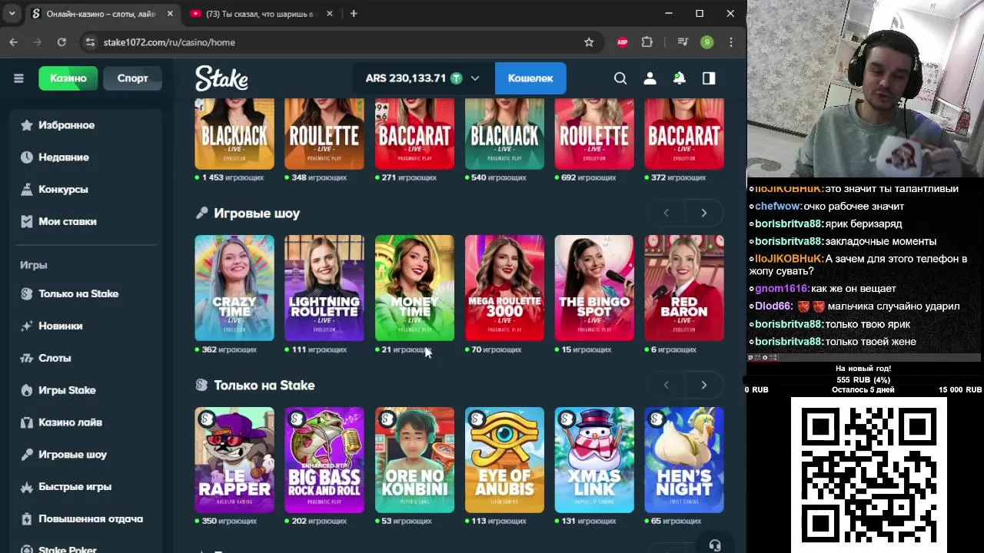Launch Mega Roulette 3000 game

504,288
